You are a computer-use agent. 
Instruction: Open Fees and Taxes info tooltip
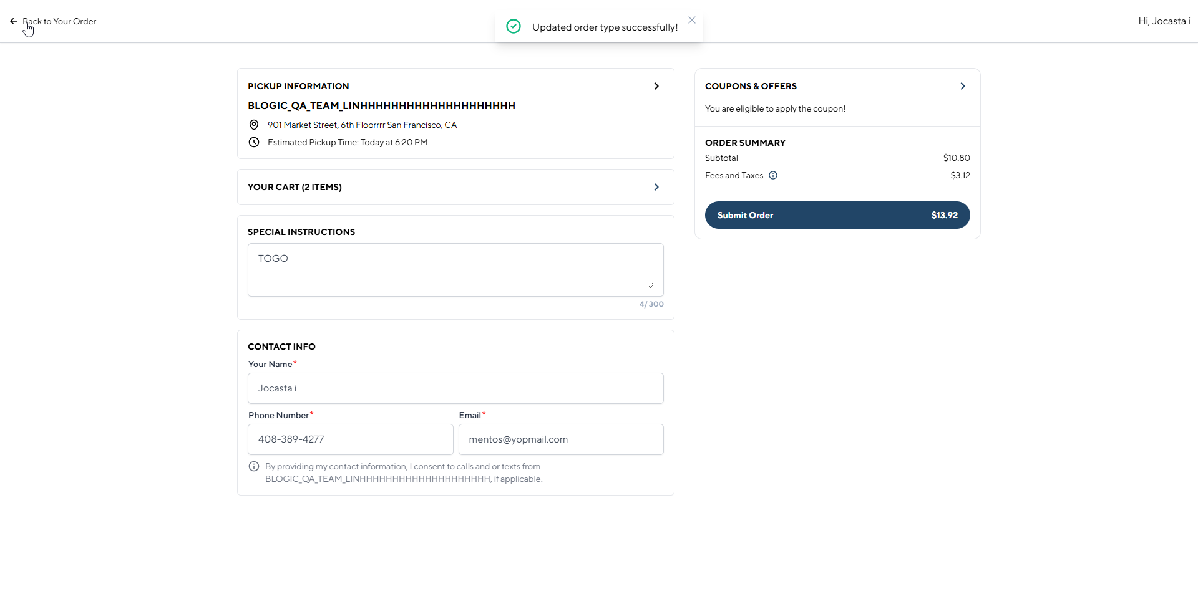tap(773, 175)
